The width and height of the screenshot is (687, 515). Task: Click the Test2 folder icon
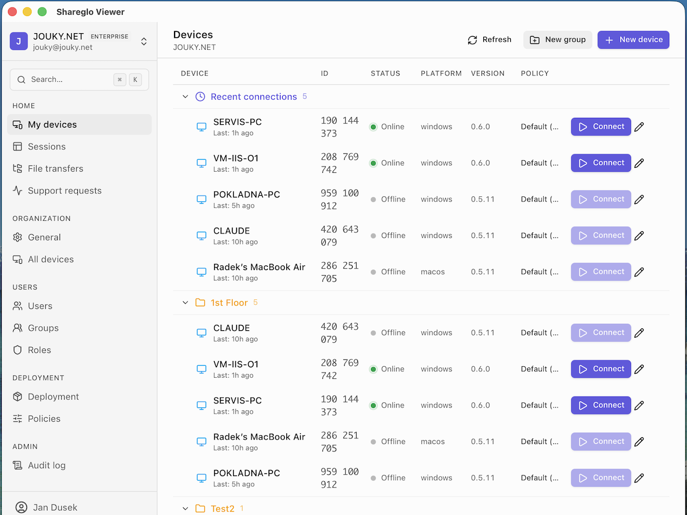pyautogui.click(x=200, y=508)
